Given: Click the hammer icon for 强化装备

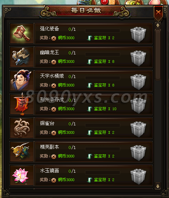Looking at the screenshot, I should click(22, 33).
